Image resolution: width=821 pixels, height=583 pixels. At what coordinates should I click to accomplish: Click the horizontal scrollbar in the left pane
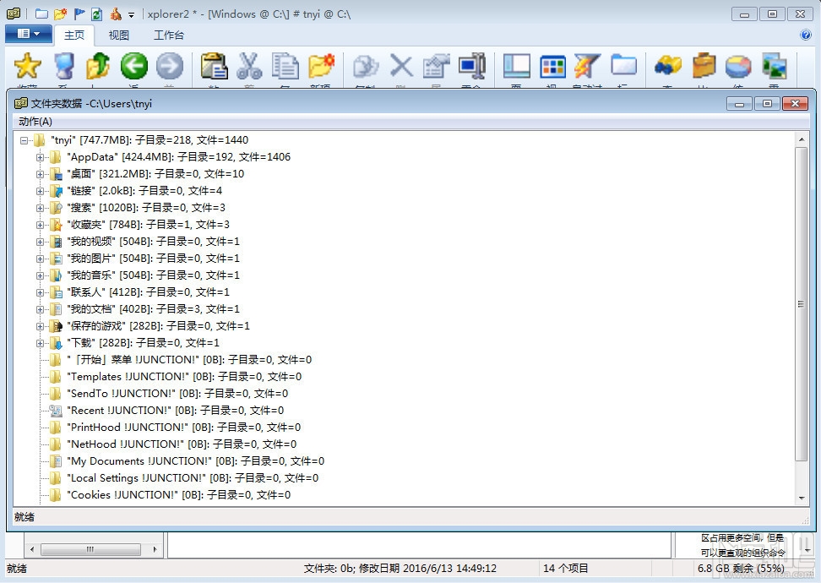(x=90, y=548)
